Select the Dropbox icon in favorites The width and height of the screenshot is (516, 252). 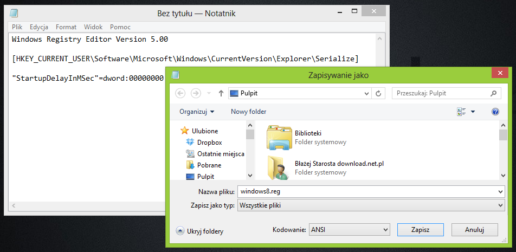coord(190,143)
